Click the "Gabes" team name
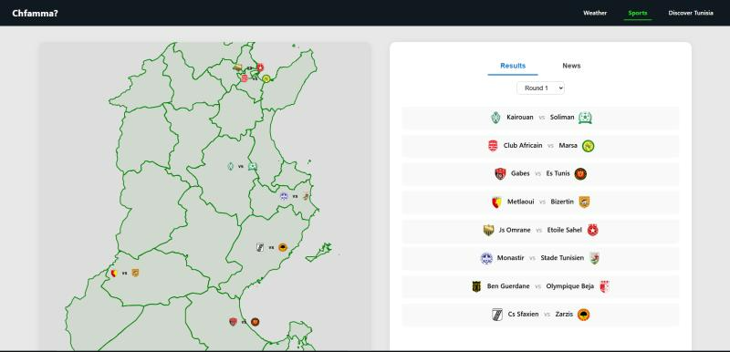 click(520, 173)
